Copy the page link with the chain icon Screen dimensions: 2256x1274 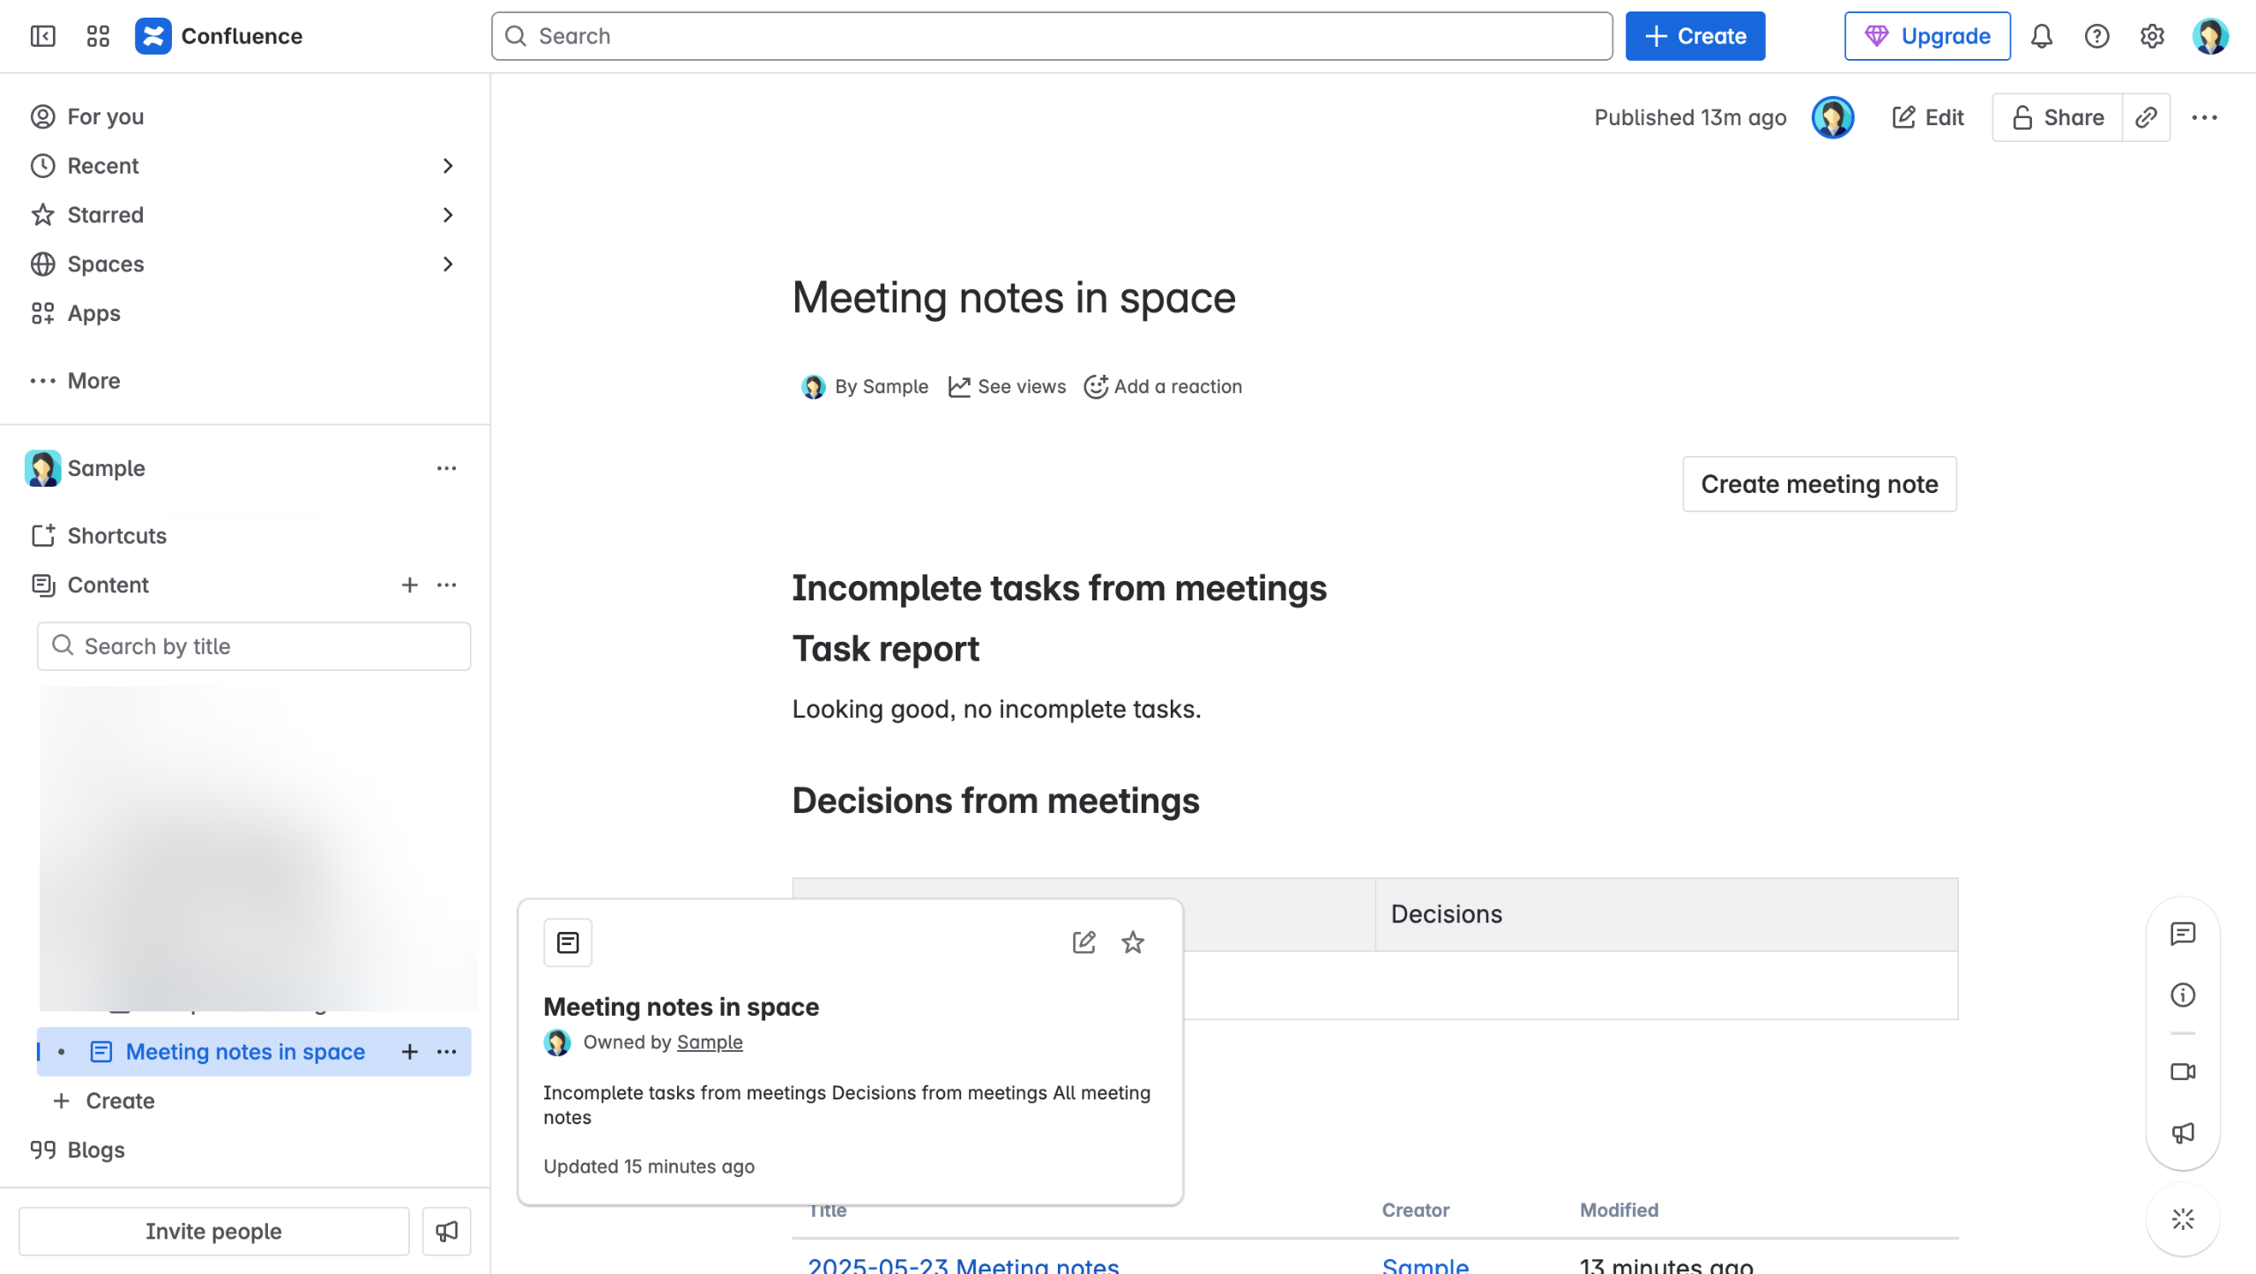2145,117
